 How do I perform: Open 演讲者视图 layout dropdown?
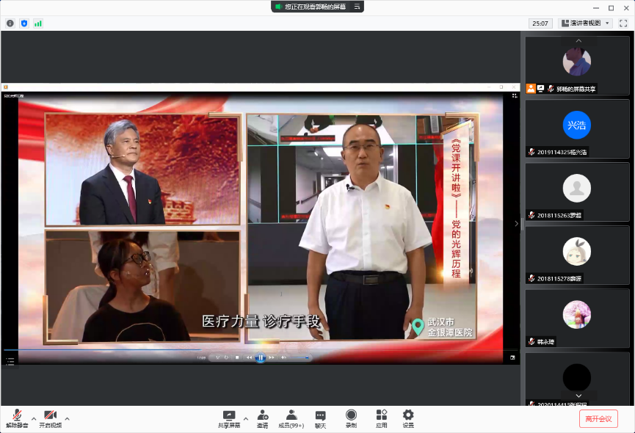pyautogui.click(x=586, y=23)
